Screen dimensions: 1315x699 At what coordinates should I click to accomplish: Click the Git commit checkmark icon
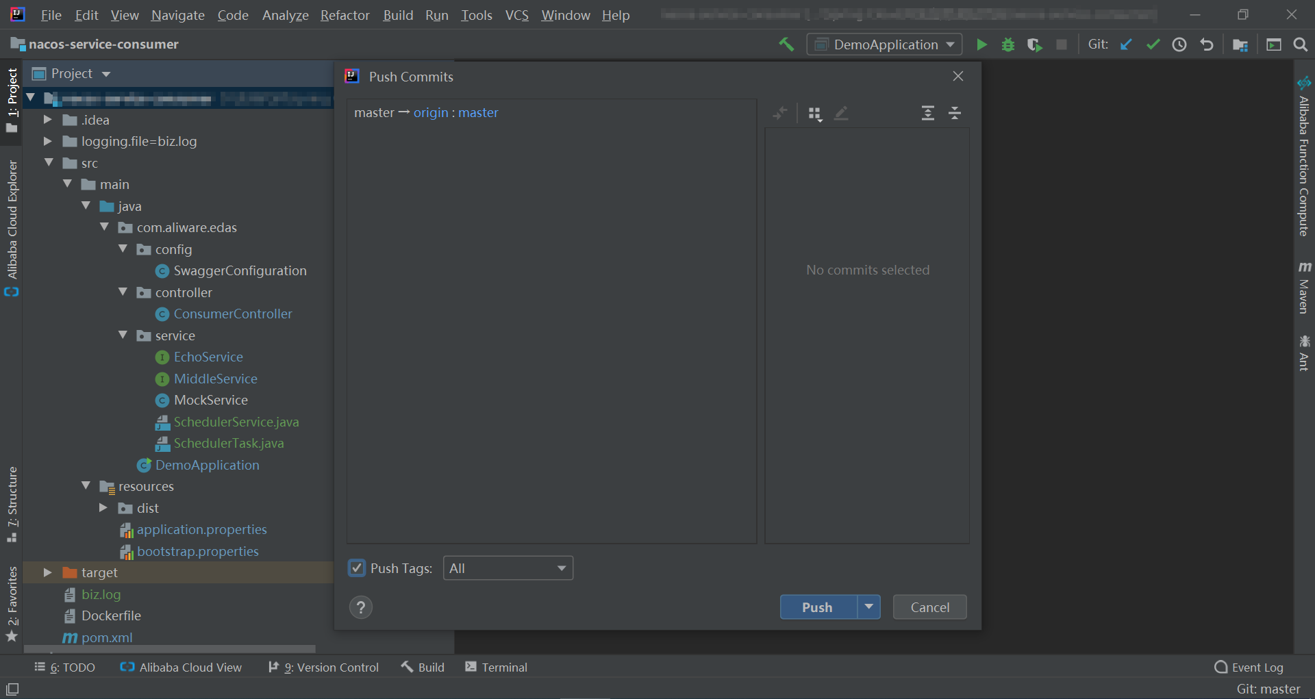[x=1153, y=45]
